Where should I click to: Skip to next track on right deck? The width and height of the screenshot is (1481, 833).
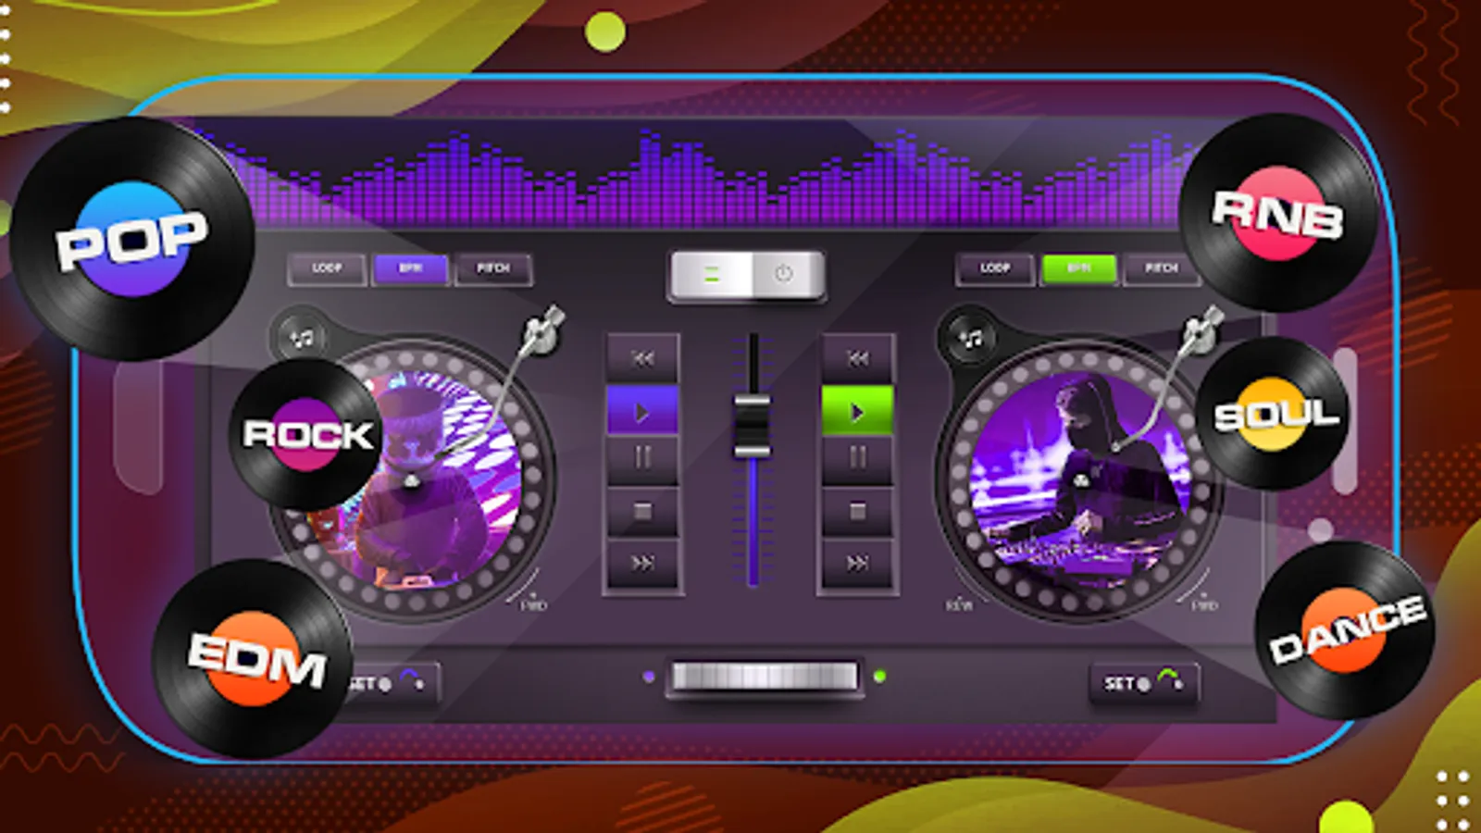point(858,563)
